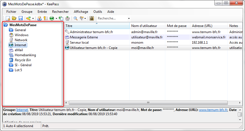
Task: Click the horizontal scrollbar under the entry list
Action: tap(148, 103)
